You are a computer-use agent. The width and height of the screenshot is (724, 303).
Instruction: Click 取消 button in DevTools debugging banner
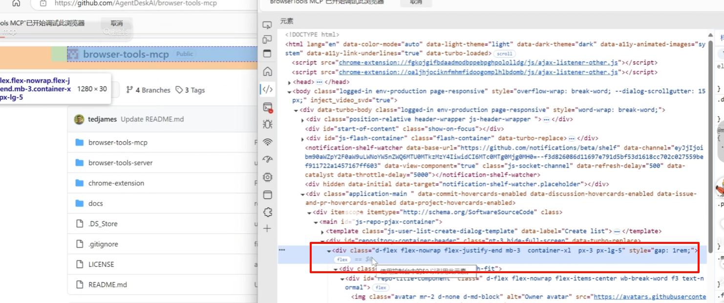[x=416, y=2]
